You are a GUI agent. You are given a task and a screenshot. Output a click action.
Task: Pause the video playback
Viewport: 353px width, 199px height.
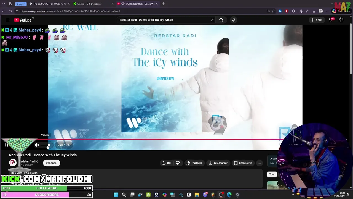pos(6,145)
